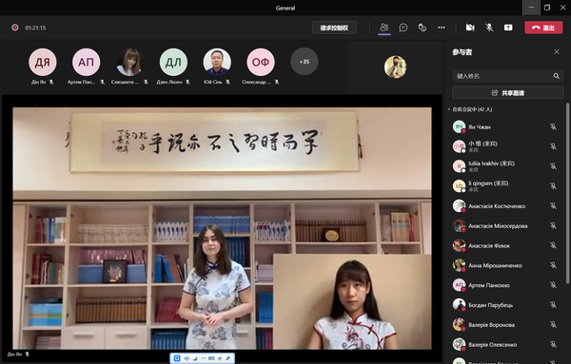Toggle the camera on or off

pos(470,28)
